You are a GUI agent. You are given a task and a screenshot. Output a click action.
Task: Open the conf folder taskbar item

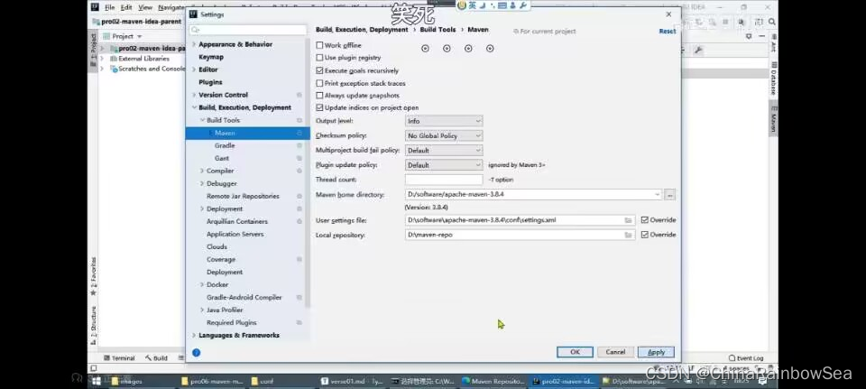pyautogui.click(x=263, y=381)
